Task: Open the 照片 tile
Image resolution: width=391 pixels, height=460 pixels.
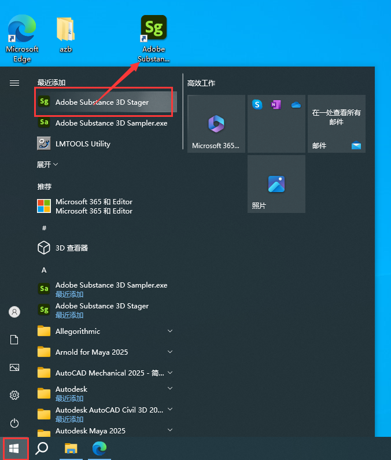Action: [276, 184]
